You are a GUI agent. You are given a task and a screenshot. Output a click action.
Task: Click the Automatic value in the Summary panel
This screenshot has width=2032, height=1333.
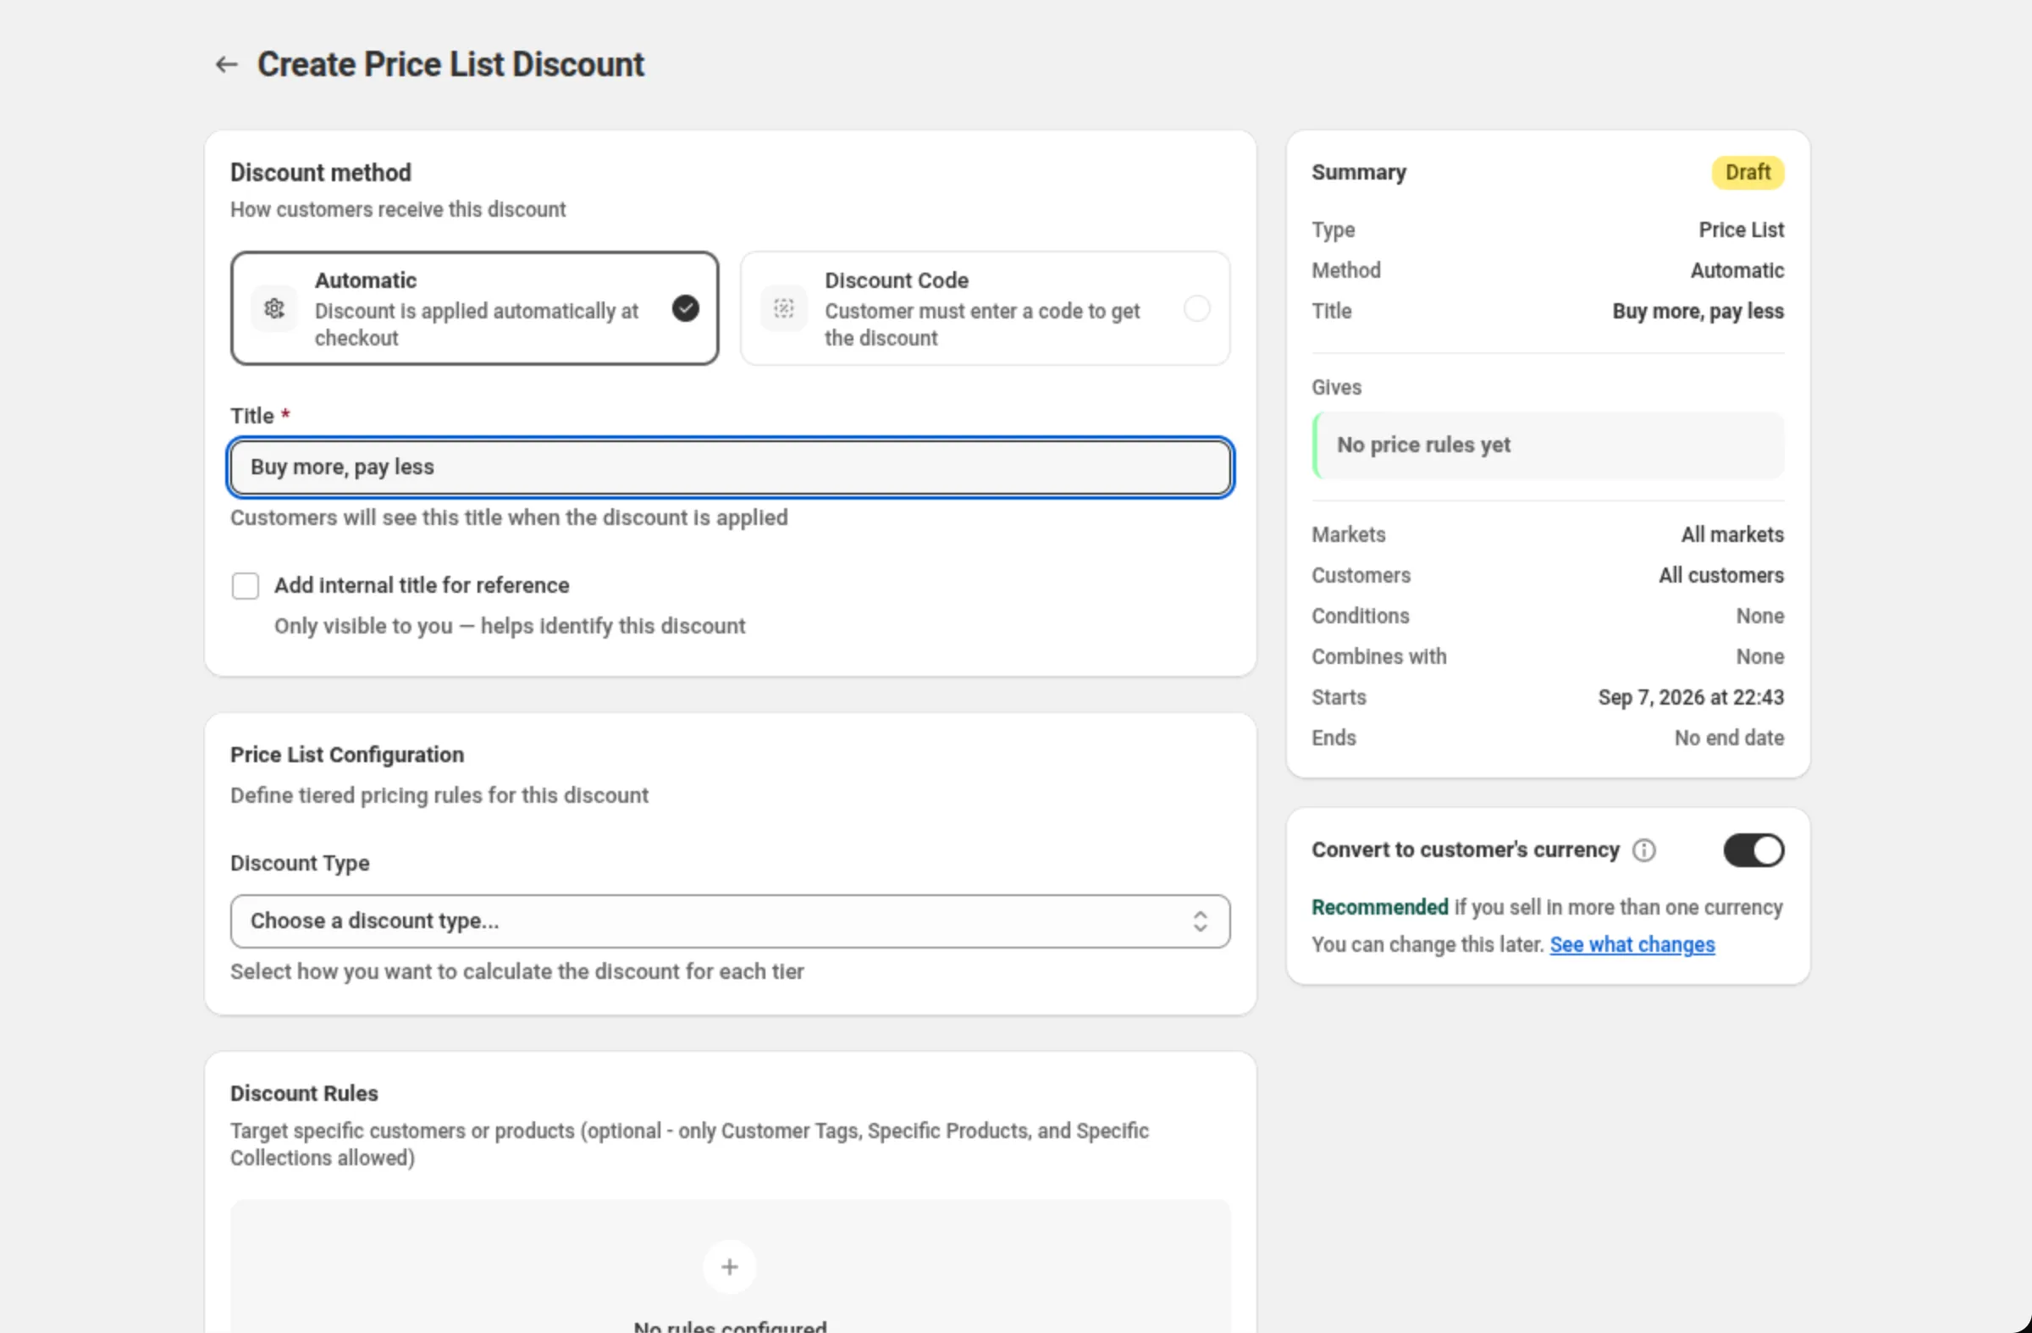tap(1737, 271)
